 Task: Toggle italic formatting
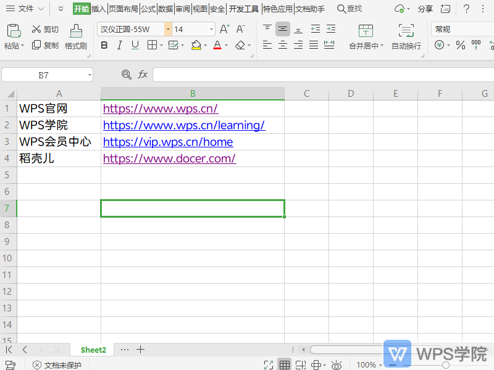click(x=119, y=45)
